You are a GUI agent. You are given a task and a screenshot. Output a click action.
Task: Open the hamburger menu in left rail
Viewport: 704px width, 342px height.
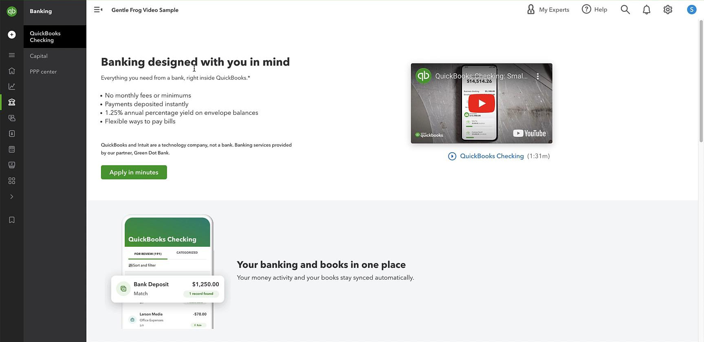point(12,55)
